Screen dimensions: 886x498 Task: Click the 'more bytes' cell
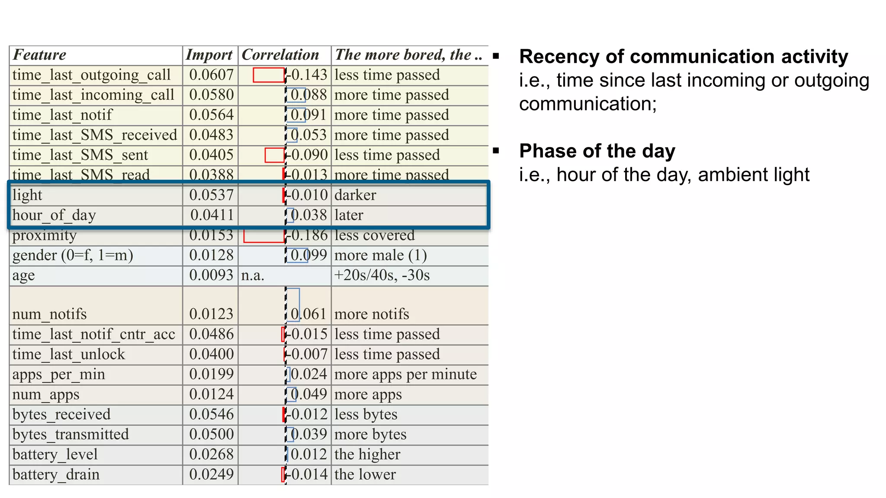click(410, 434)
